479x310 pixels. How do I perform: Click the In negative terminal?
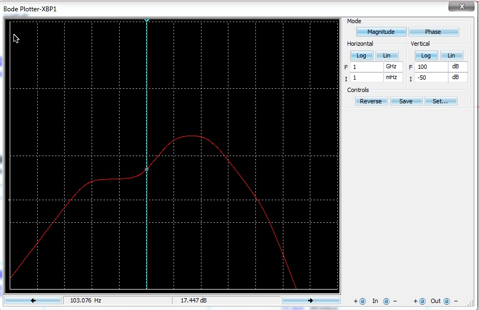[x=386, y=301]
